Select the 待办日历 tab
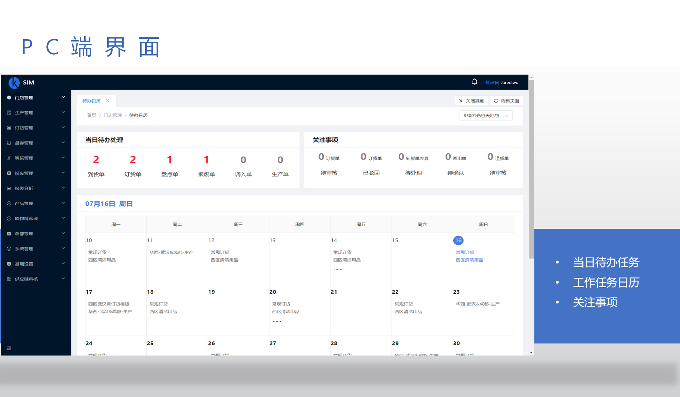The width and height of the screenshot is (680, 397). [91, 101]
